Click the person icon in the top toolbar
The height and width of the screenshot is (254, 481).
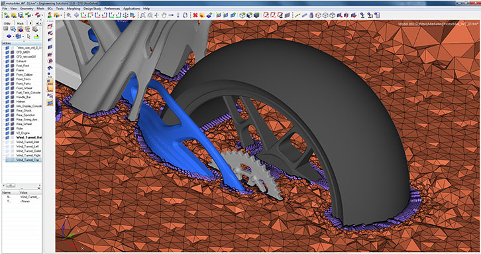50,15
